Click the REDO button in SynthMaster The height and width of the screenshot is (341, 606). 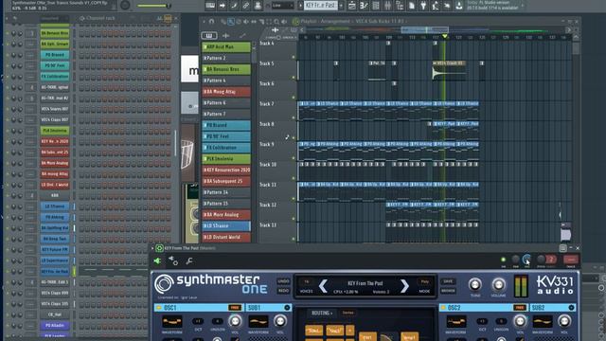tap(283, 291)
